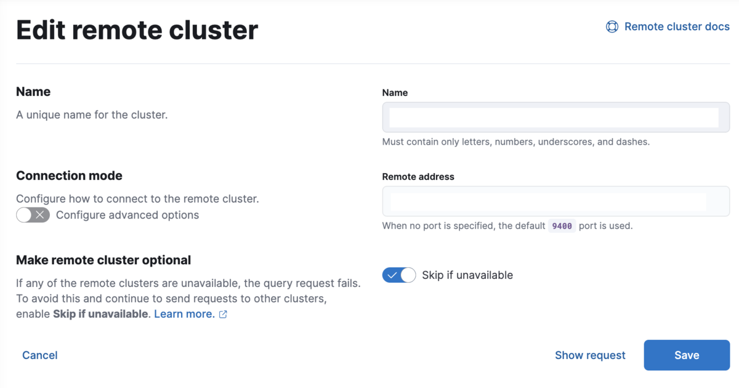Viewport: 739px width, 388px height.
Task: Select the 'Skip if unavailable' label text
Action: click(467, 275)
